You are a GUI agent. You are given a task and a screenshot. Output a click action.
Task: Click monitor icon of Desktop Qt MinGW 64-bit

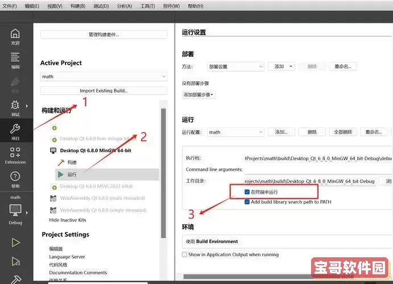pos(53,151)
